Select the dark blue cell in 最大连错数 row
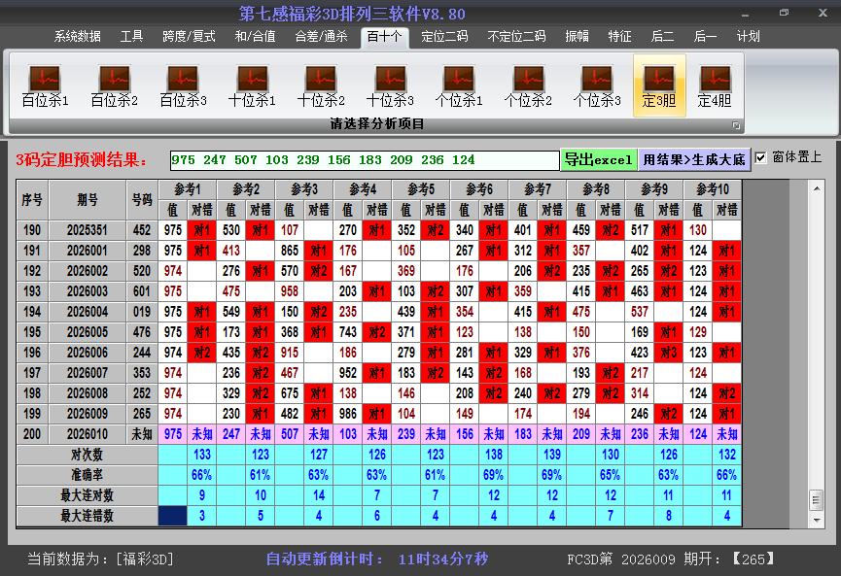The image size is (841, 576). pyautogui.click(x=172, y=516)
